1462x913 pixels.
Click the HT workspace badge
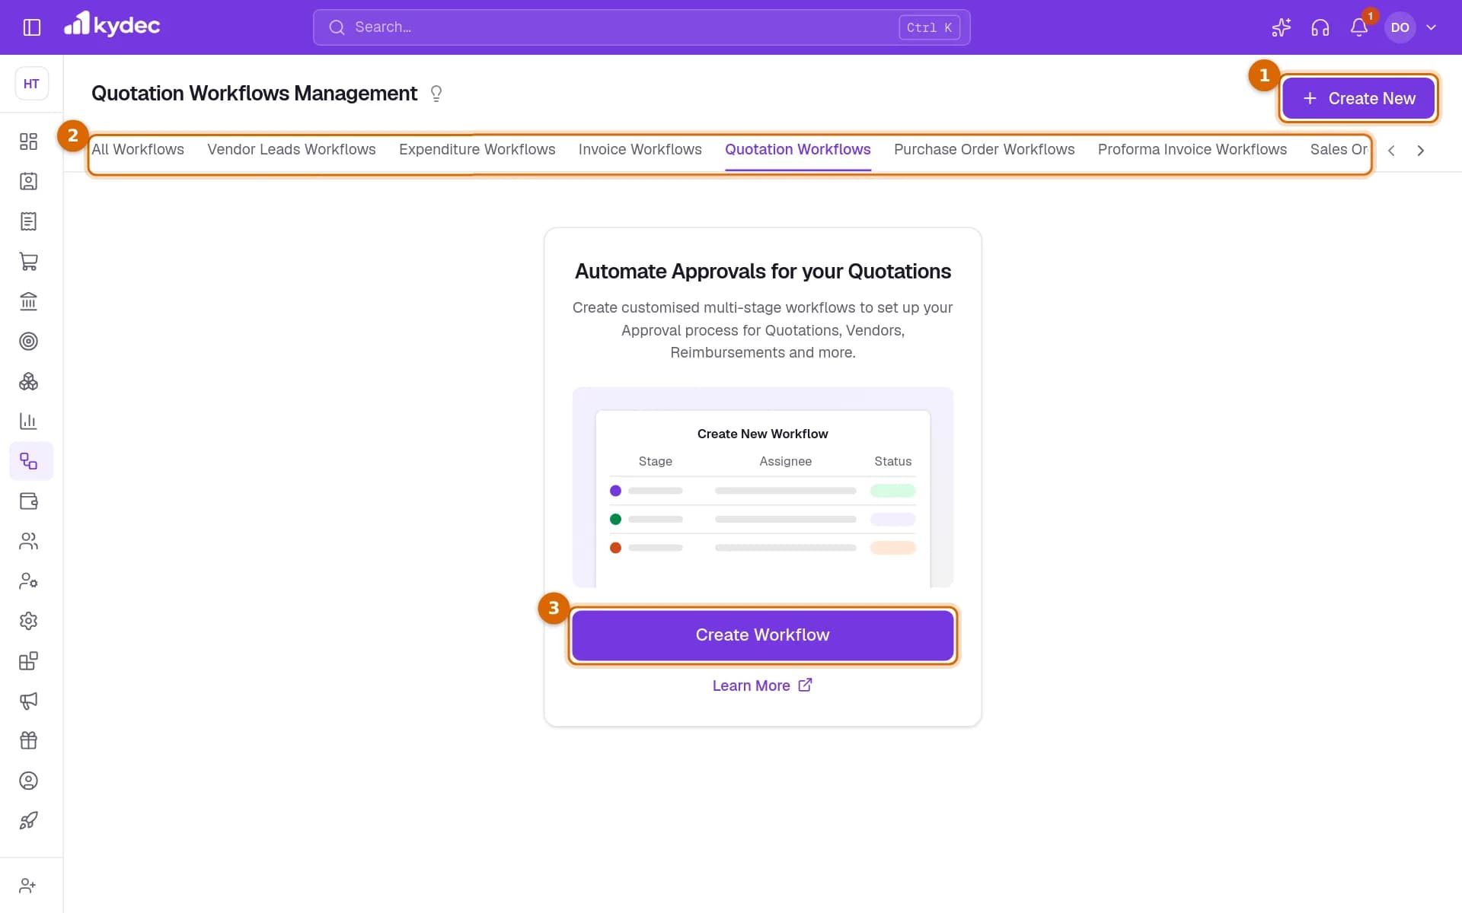(31, 84)
